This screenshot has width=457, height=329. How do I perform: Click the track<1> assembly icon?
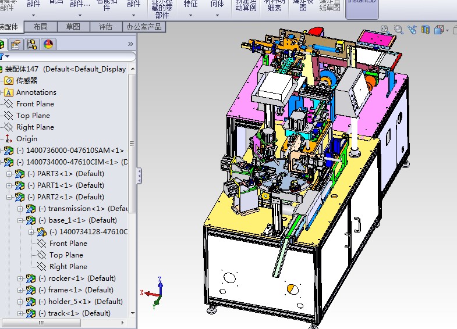[31, 313]
